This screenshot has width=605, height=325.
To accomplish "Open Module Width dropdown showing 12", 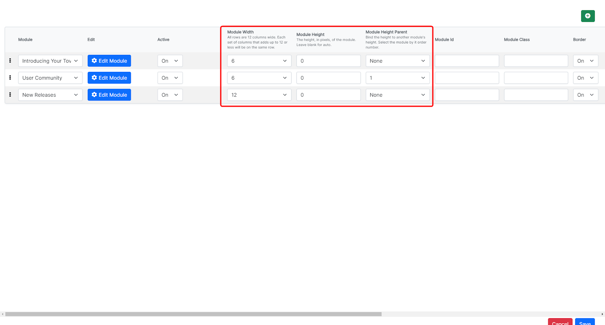I will 259,95.
